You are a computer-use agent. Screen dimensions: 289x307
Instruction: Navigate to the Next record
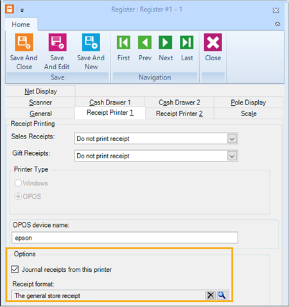[166, 42]
